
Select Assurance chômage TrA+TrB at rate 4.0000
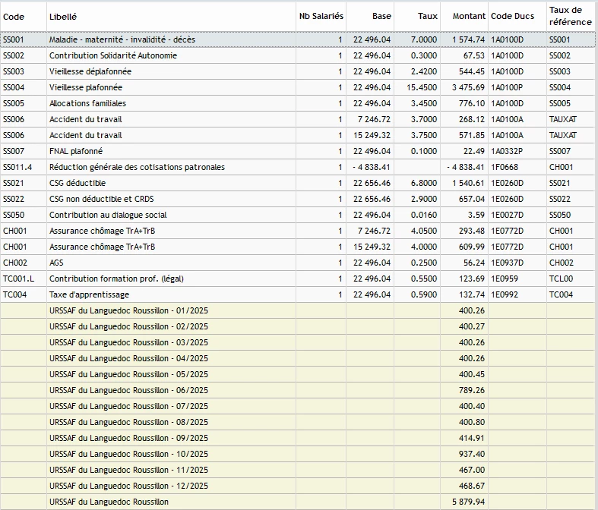tap(297, 247)
